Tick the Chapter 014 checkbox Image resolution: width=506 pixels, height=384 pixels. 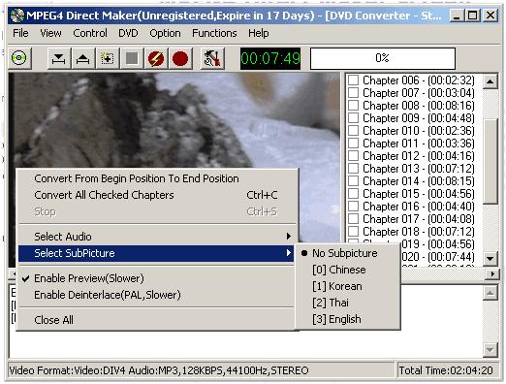[x=353, y=181]
